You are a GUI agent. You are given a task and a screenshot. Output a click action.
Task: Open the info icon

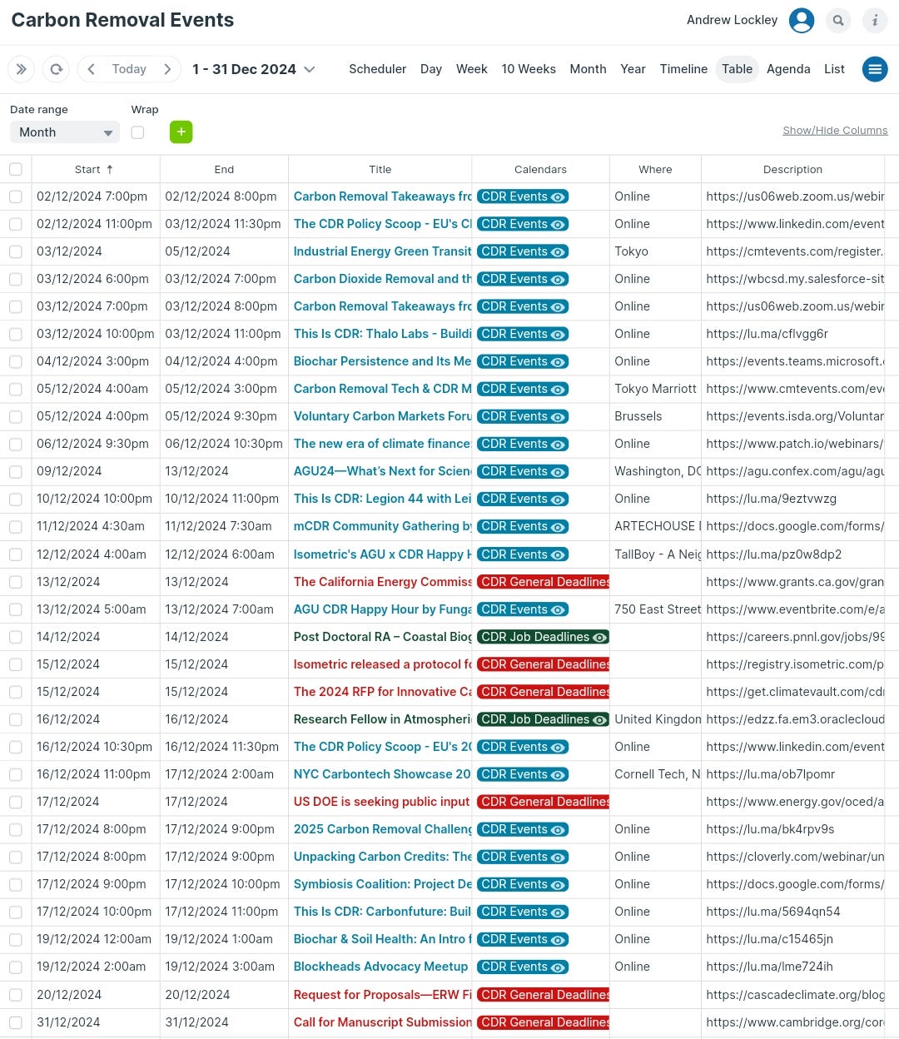point(875,20)
